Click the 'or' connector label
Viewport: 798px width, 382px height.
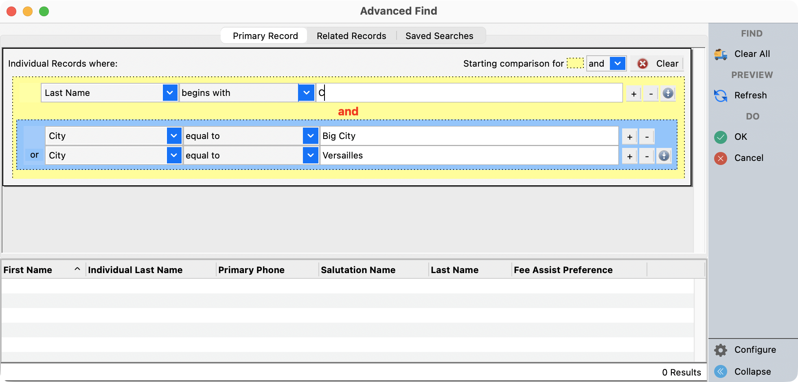click(x=34, y=155)
